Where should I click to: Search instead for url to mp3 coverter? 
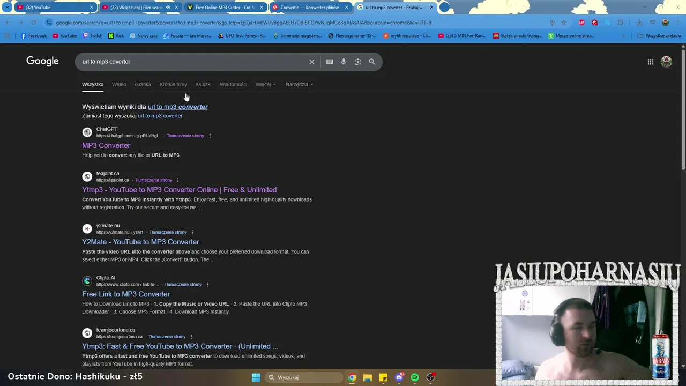click(160, 116)
